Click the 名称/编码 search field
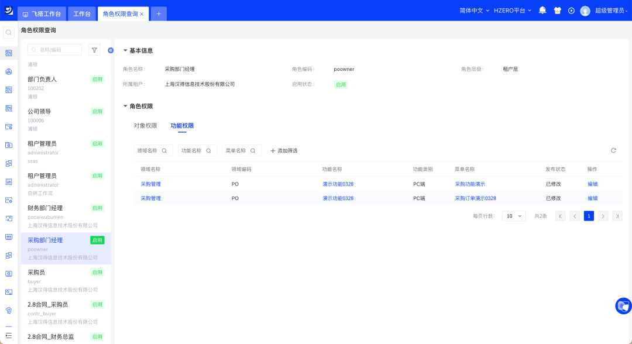 (x=55, y=50)
